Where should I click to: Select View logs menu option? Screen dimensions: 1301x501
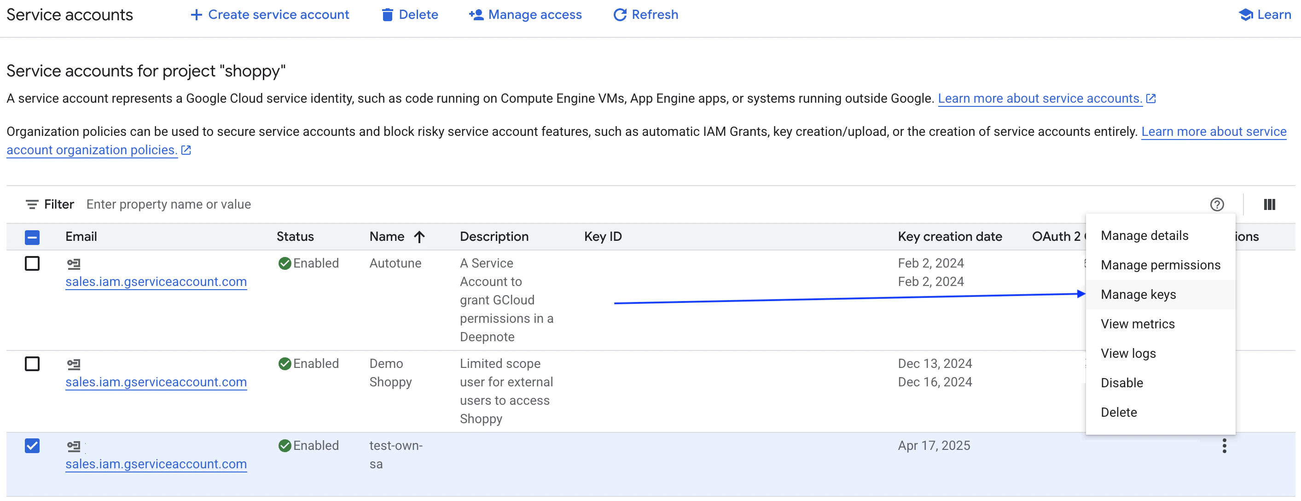[x=1128, y=354]
